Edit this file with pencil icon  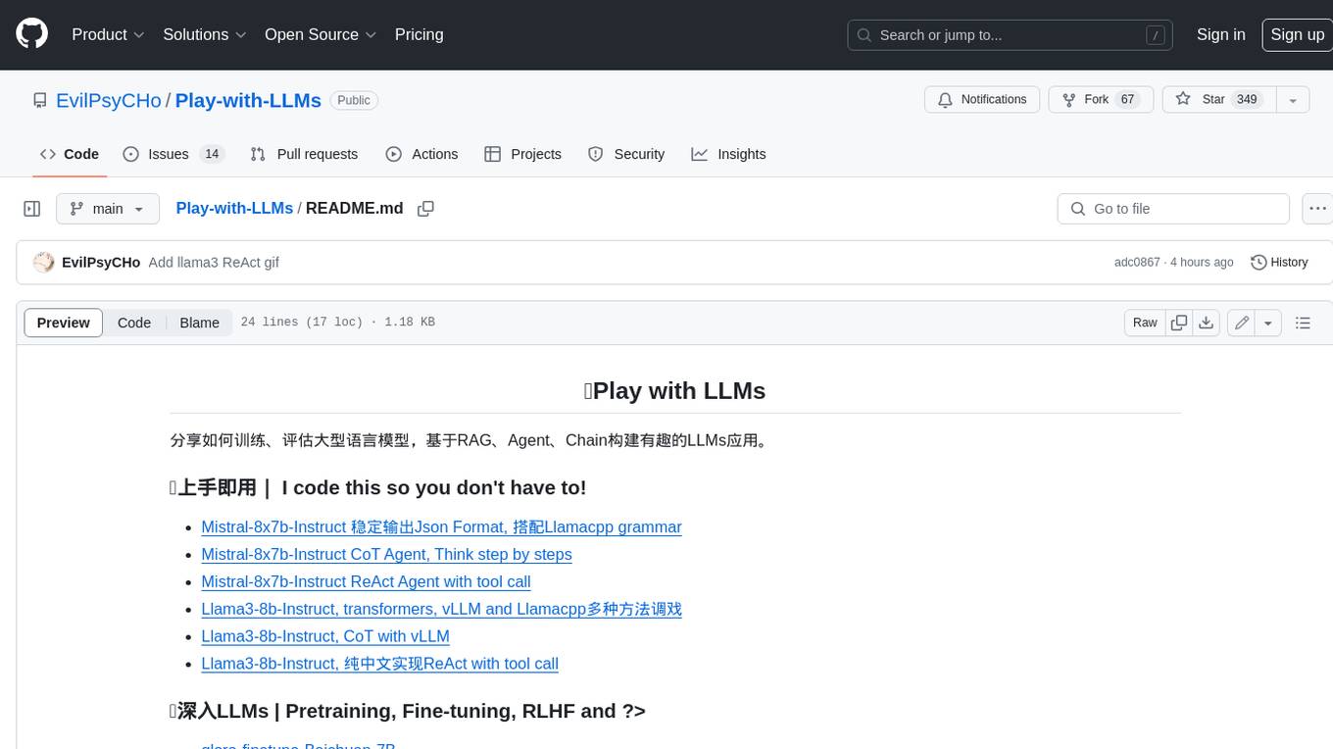click(x=1242, y=323)
